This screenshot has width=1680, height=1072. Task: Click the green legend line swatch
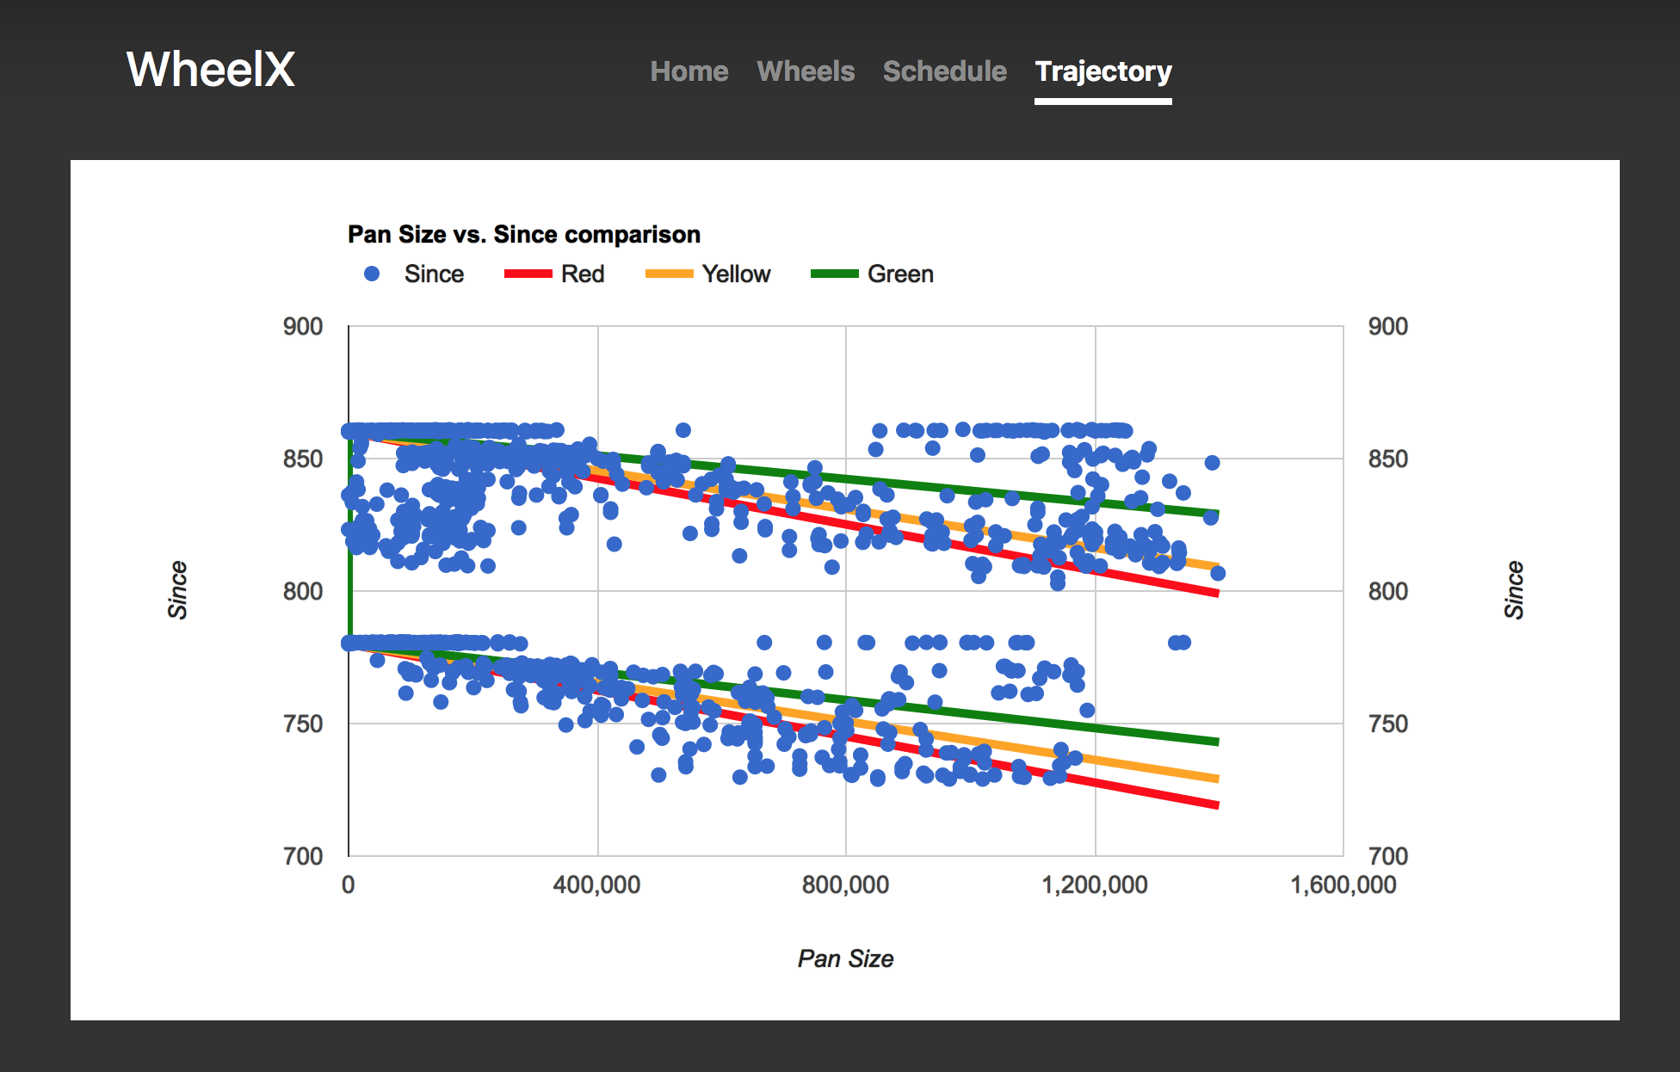coord(834,274)
